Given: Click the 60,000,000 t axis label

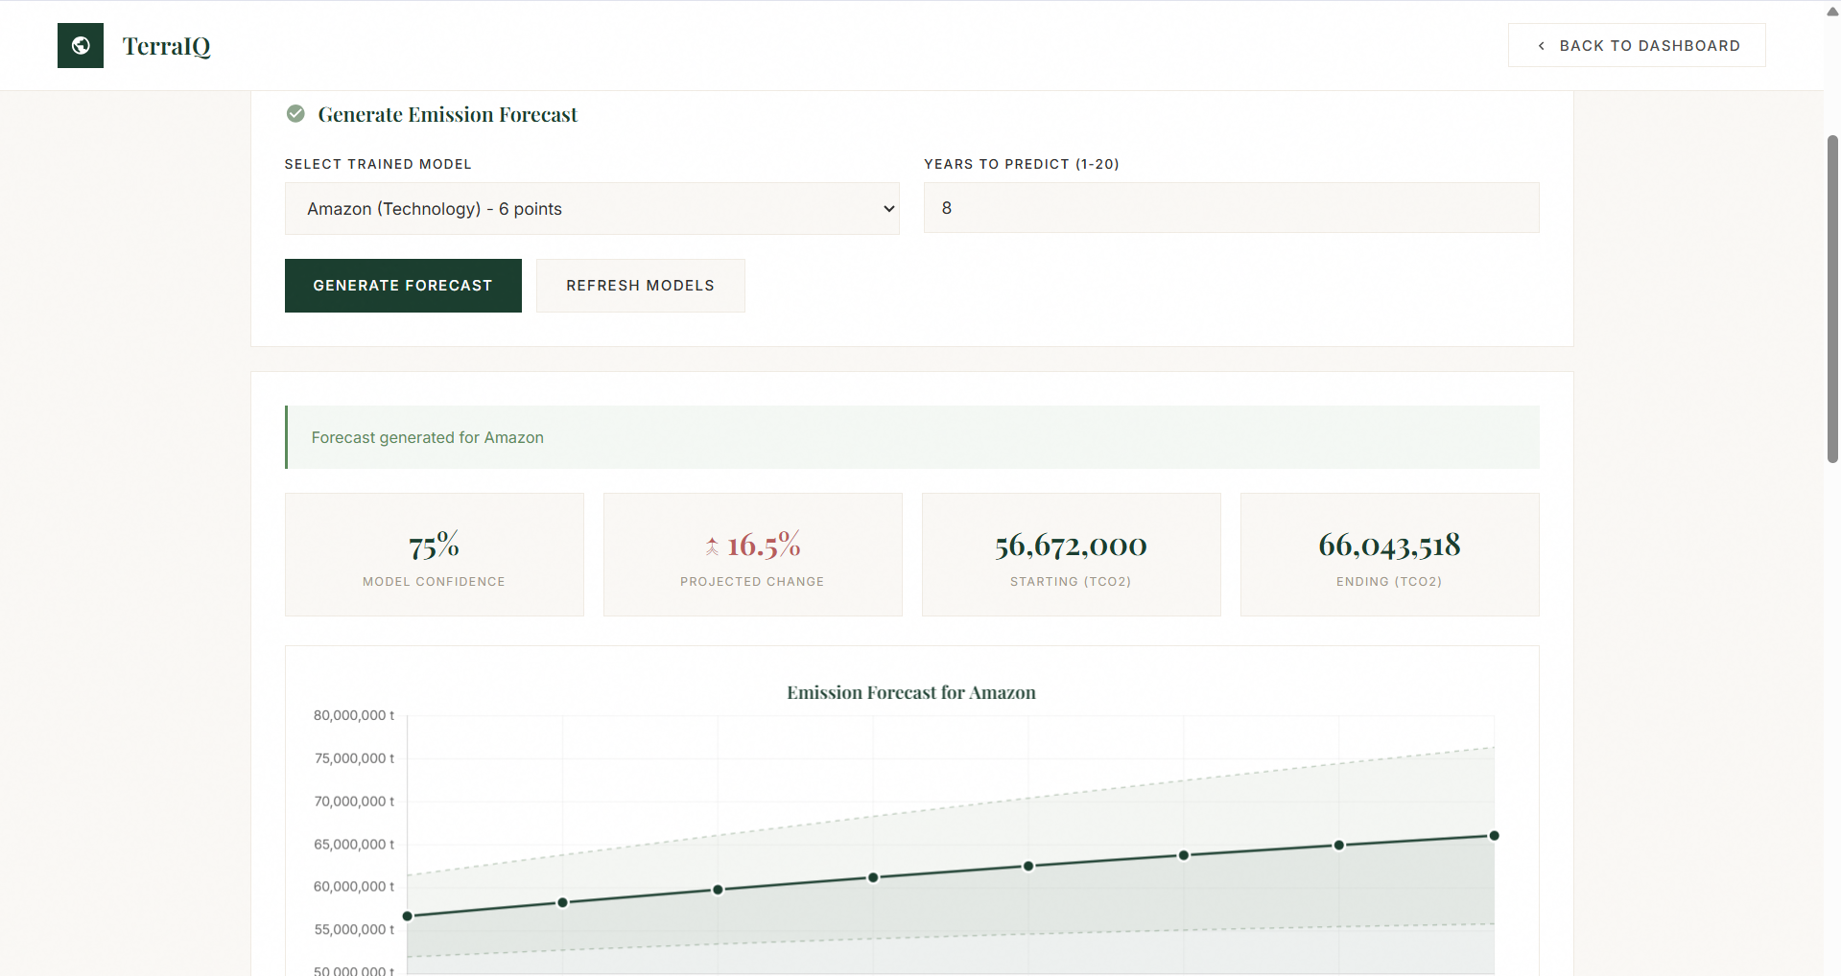Looking at the screenshot, I should click(354, 887).
